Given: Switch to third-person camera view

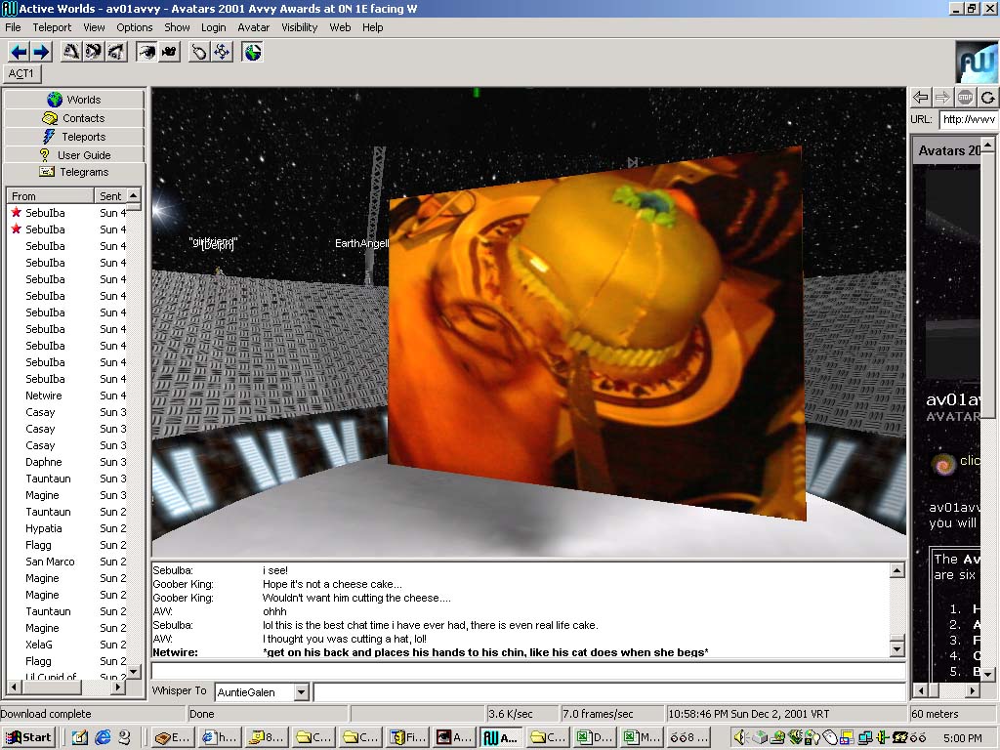Looking at the screenshot, I should coord(169,52).
